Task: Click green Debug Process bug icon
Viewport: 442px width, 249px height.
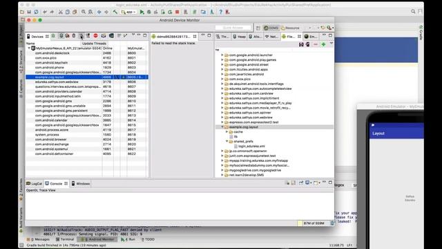Action: tap(53, 36)
